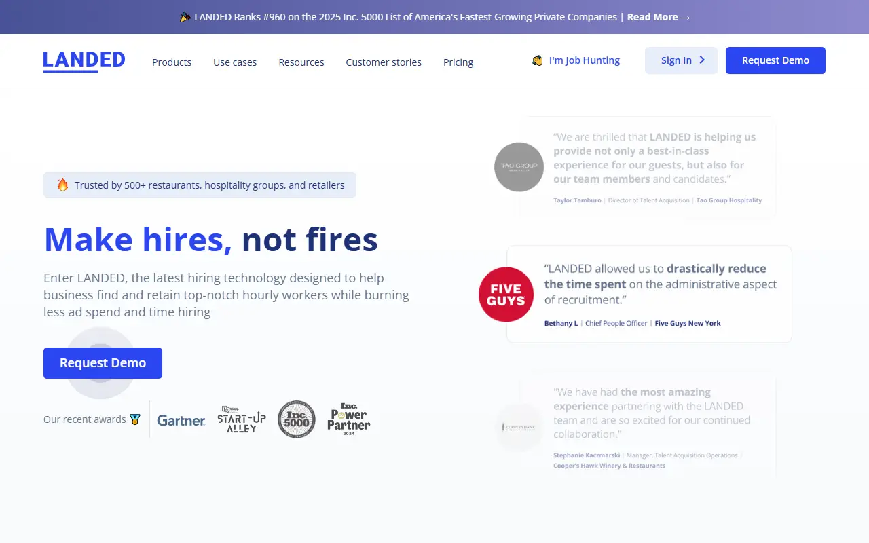Click the Inc. Power Partner 2024 logo
The width and height of the screenshot is (869, 543).
click(x=349, y=419)
